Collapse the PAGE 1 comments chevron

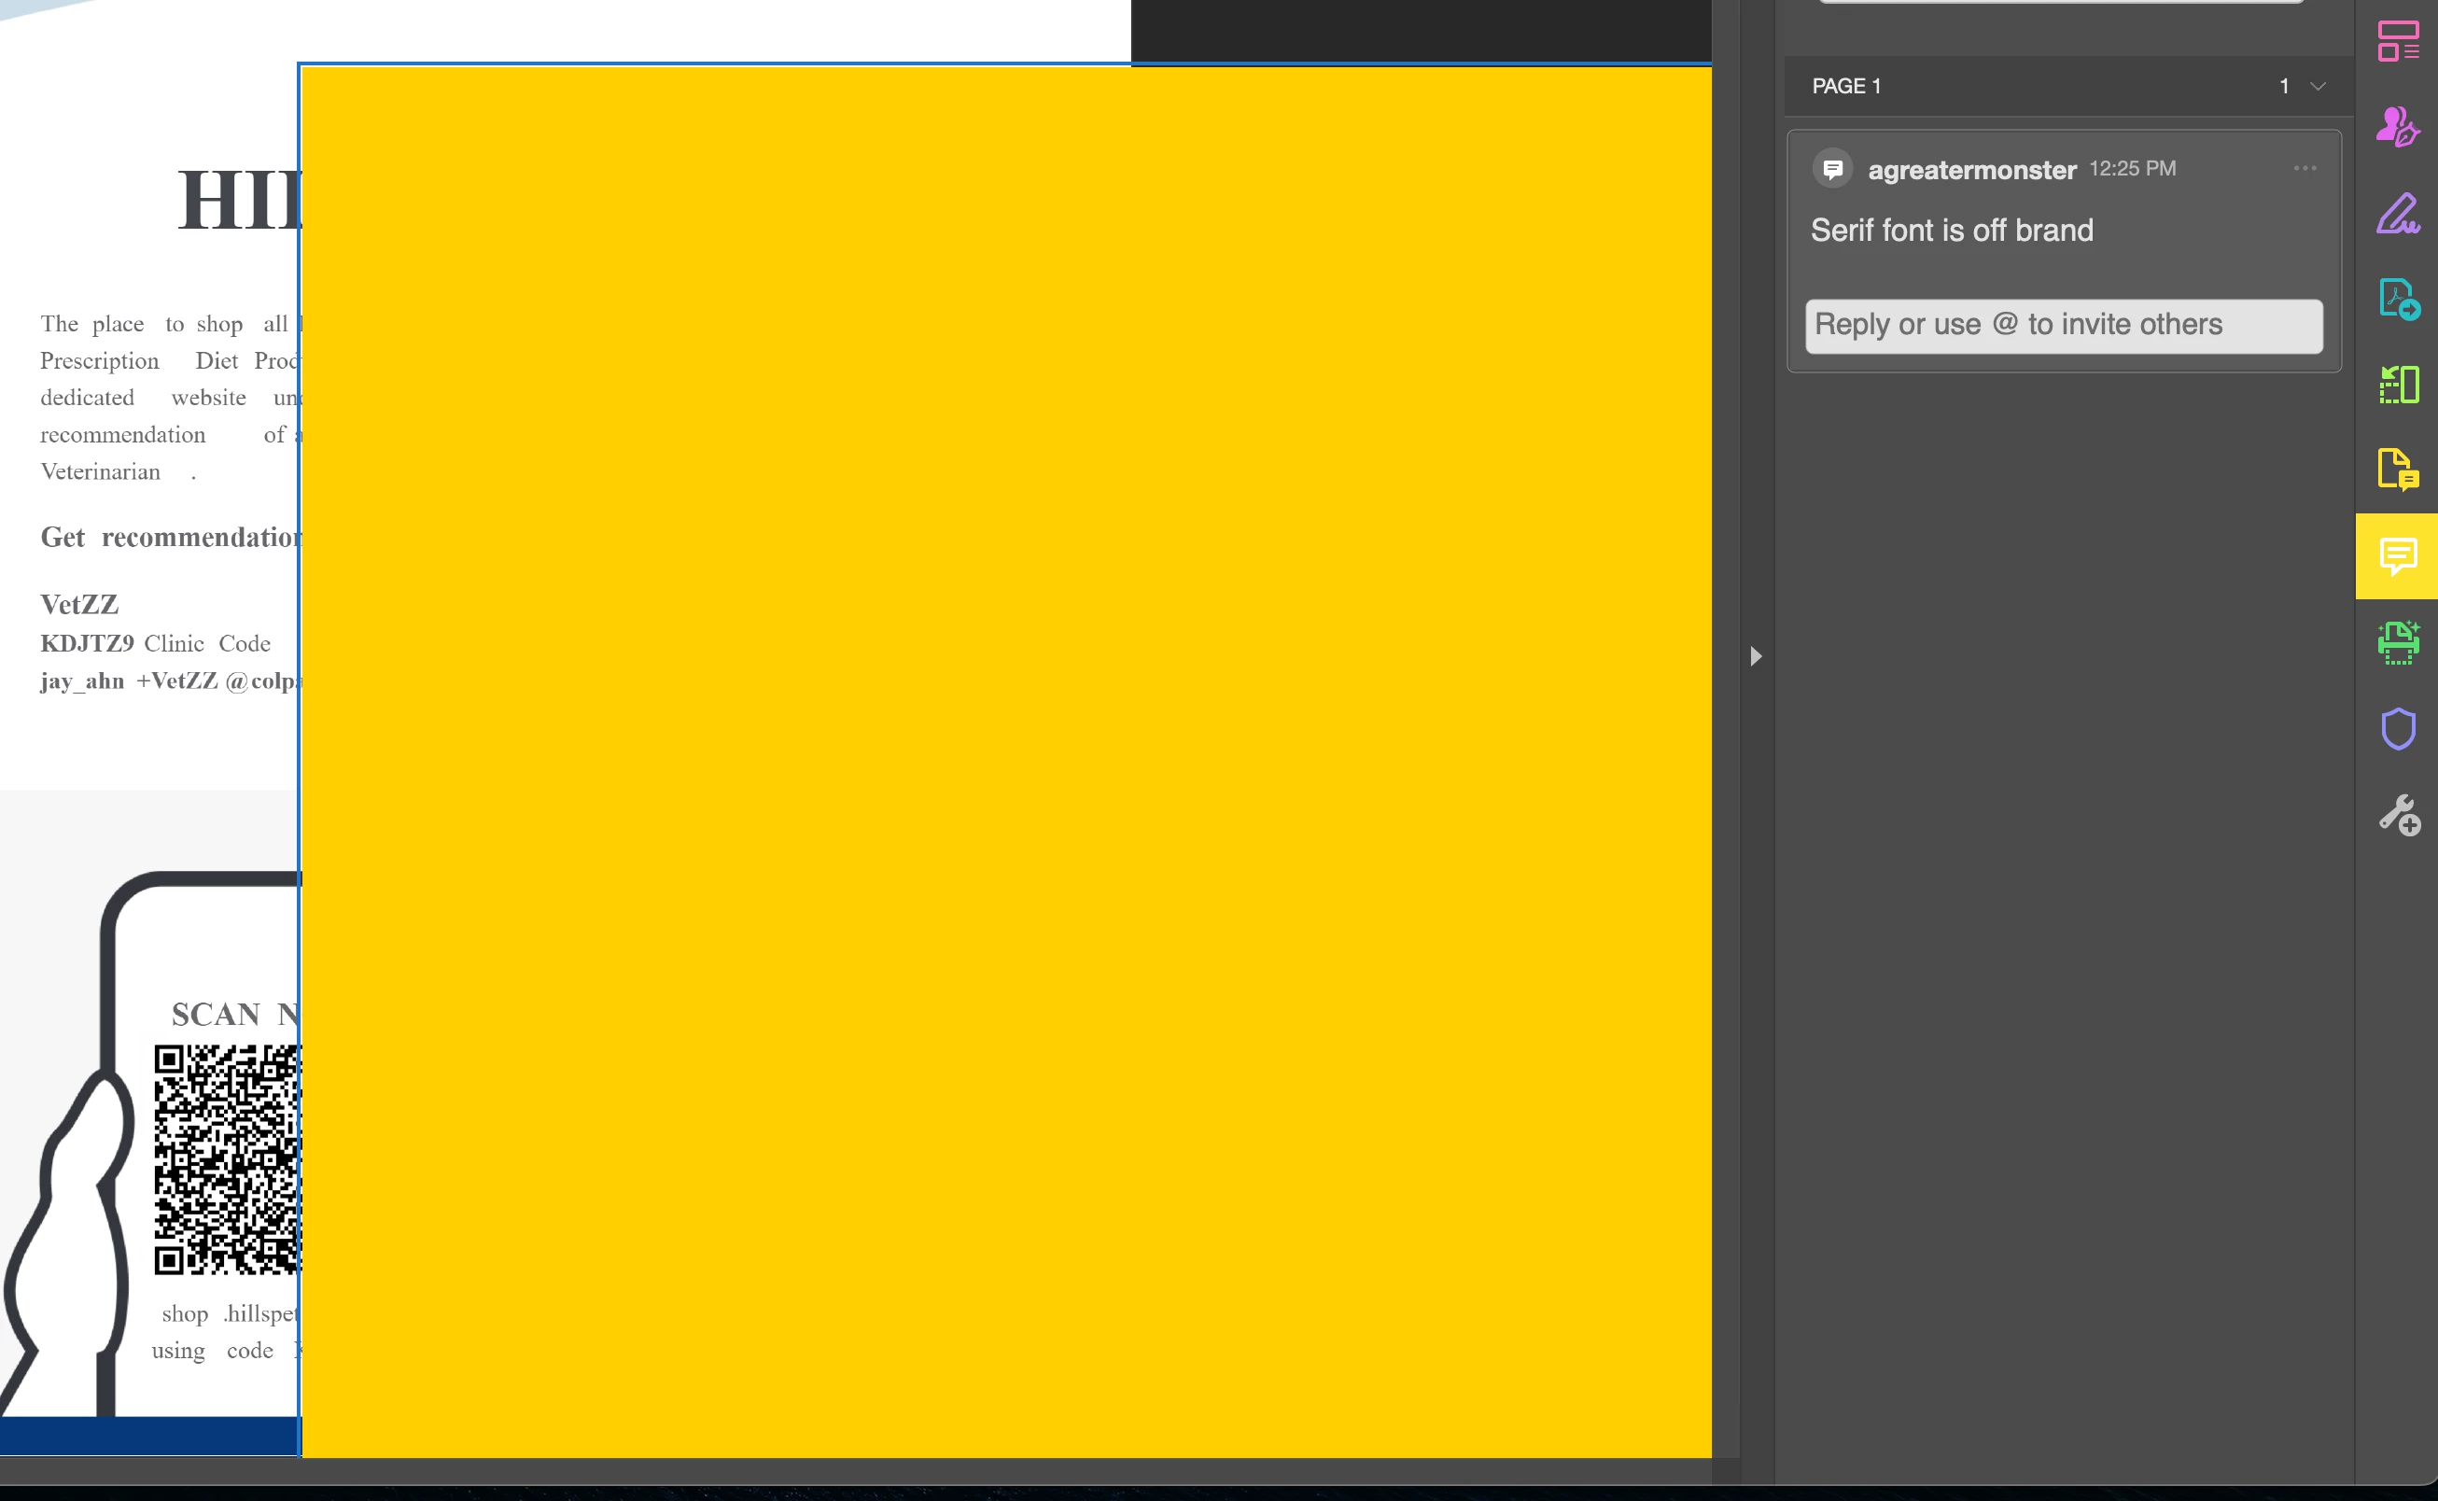2318,87
